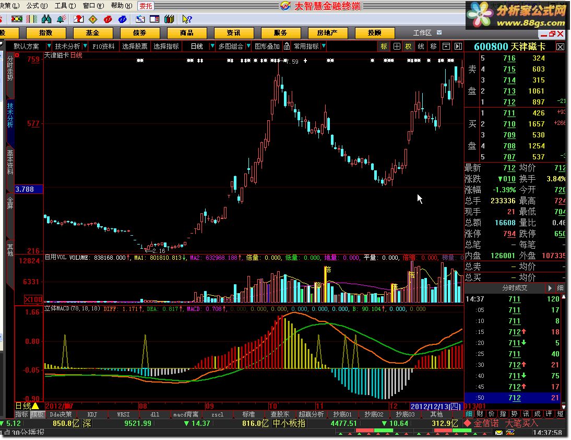The image size is (571, 440).
Task: Click the red gear icon atop chart
Action: [17, 55]
